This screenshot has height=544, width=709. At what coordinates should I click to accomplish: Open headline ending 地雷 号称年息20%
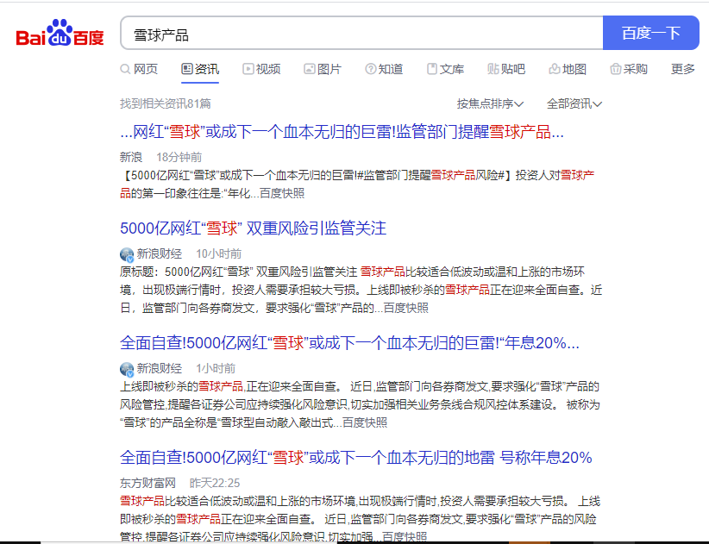pos(356,458)
